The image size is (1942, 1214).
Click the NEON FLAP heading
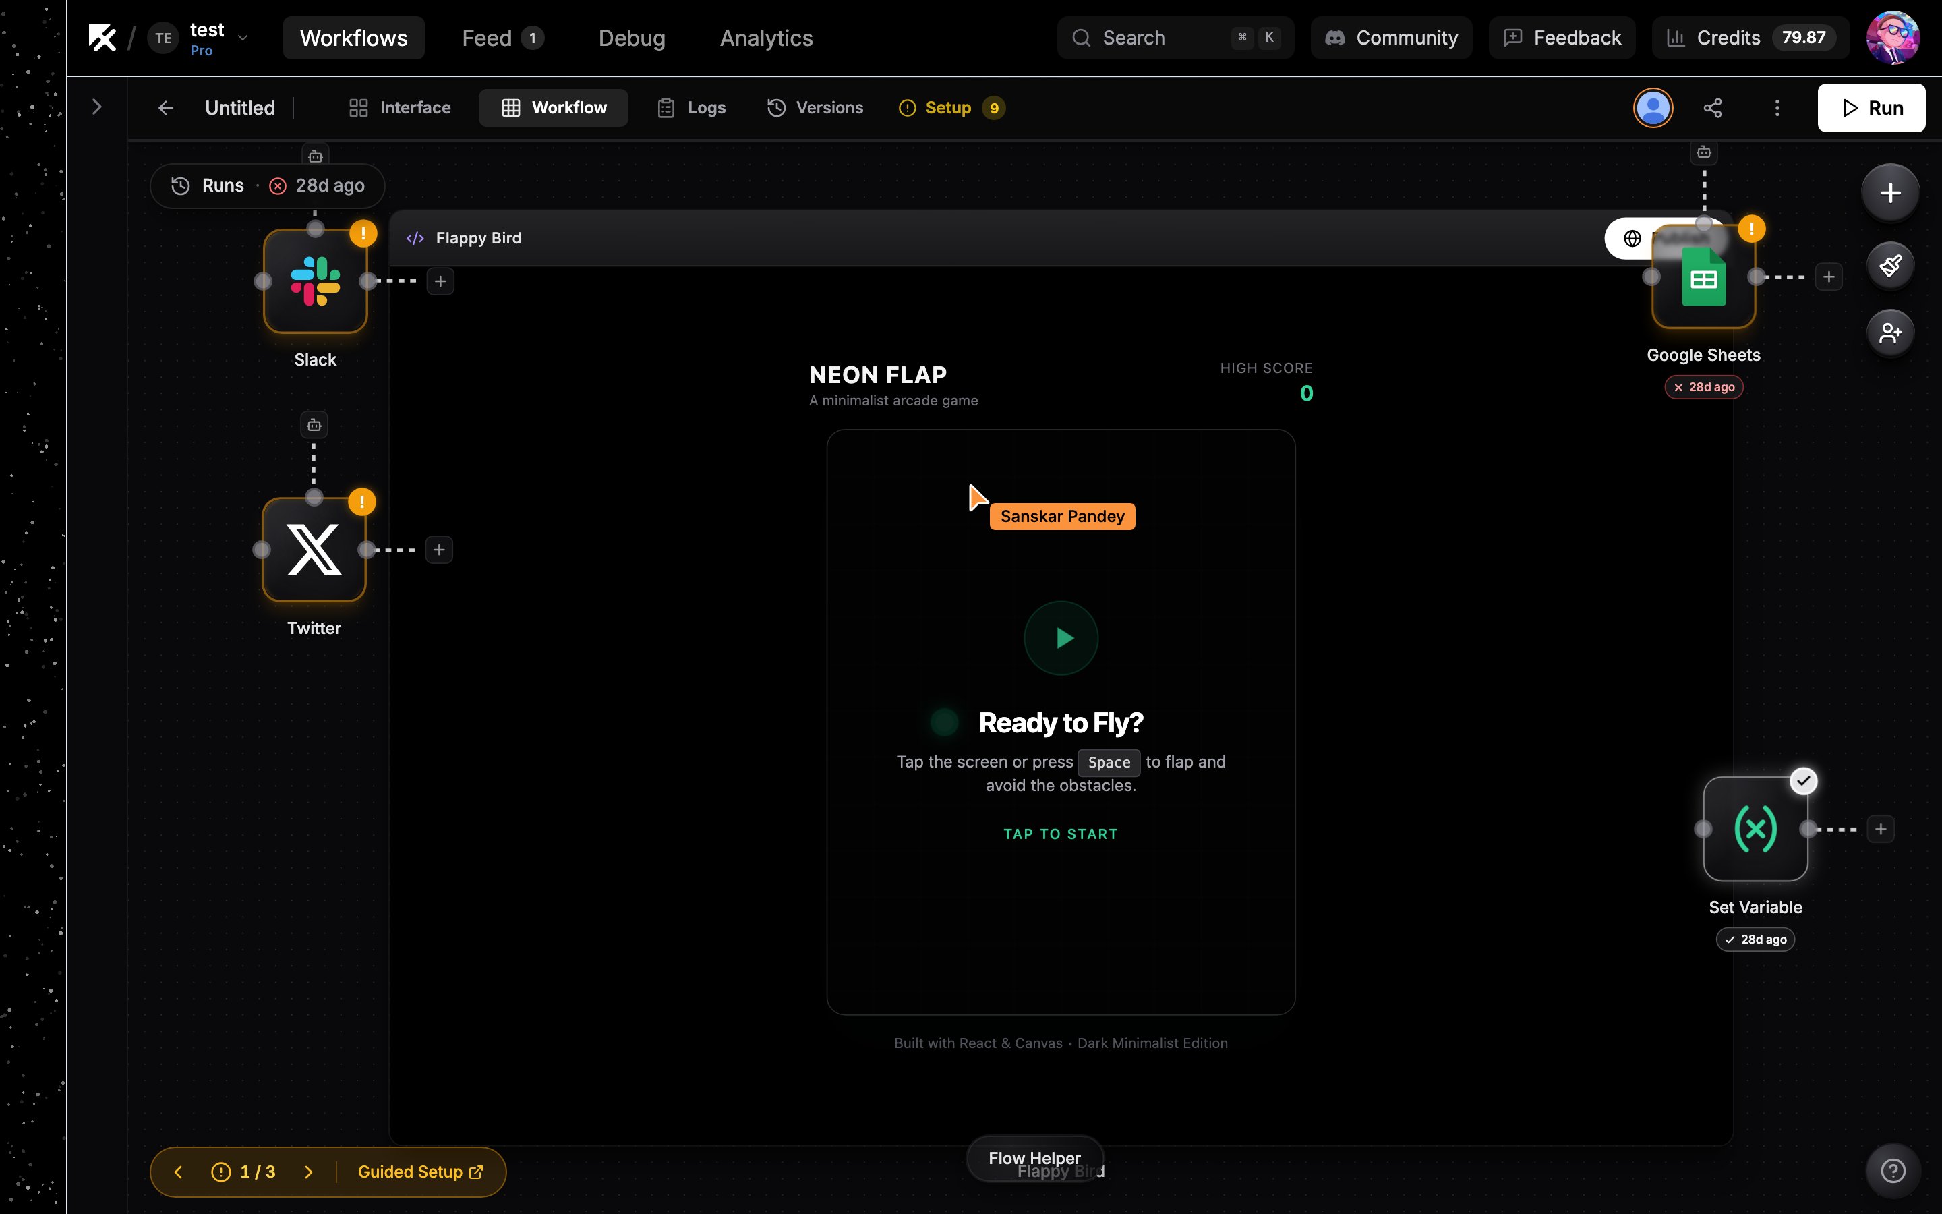tap(878, 375)
